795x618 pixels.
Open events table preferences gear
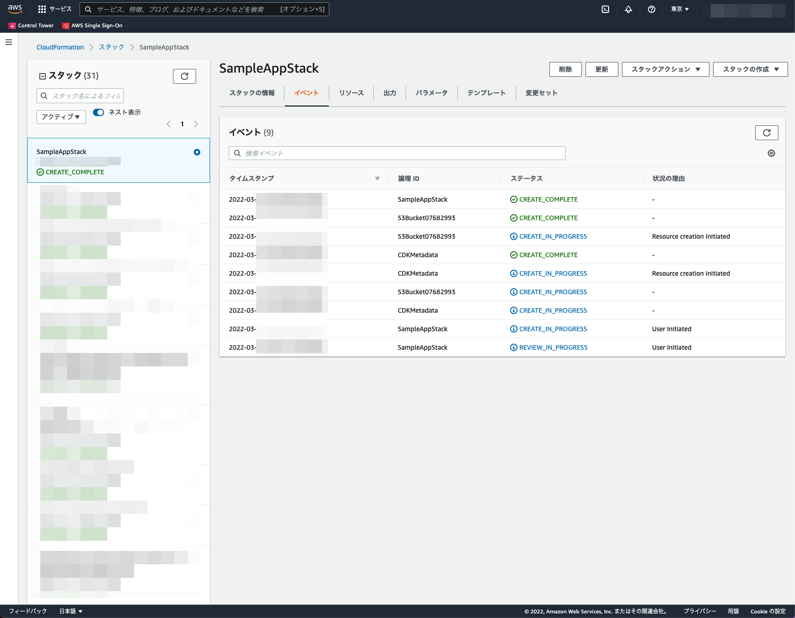(x=771, y=153)
